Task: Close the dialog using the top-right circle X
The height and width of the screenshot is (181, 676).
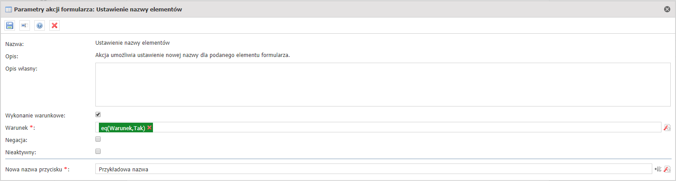Action: coord(667,9)
